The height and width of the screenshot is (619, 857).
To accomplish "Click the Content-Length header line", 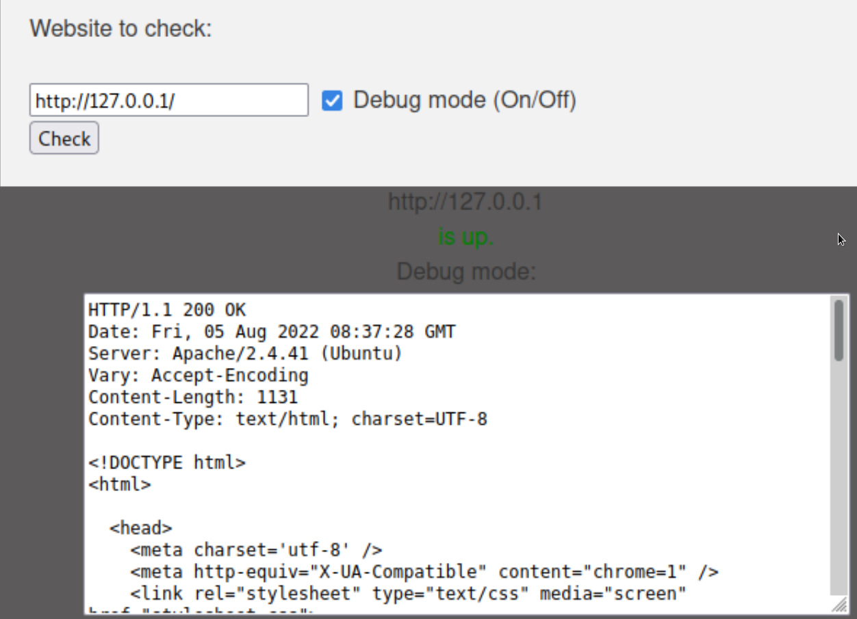I will (x=192, y=397).
